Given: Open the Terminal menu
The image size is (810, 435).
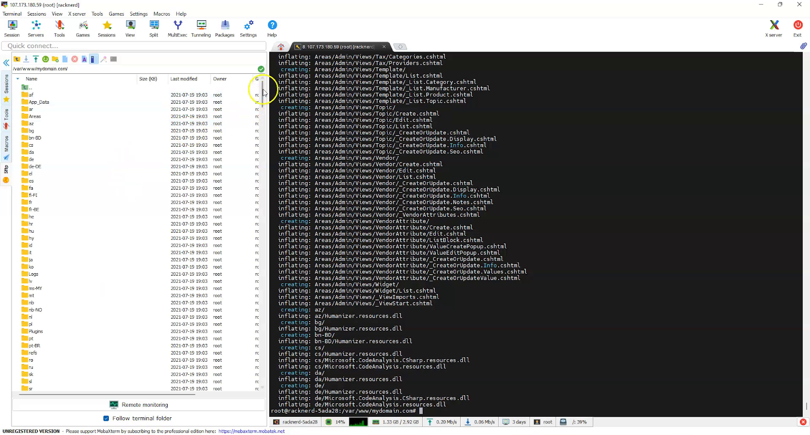Looking at the screenshot, I should (x=12, y=14).
